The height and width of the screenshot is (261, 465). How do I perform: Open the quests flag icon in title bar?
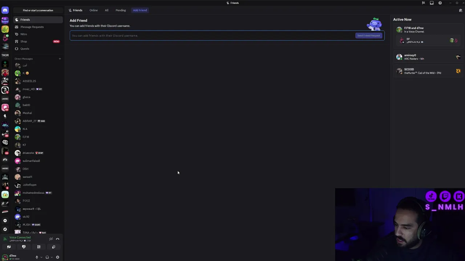click(423, 3)
